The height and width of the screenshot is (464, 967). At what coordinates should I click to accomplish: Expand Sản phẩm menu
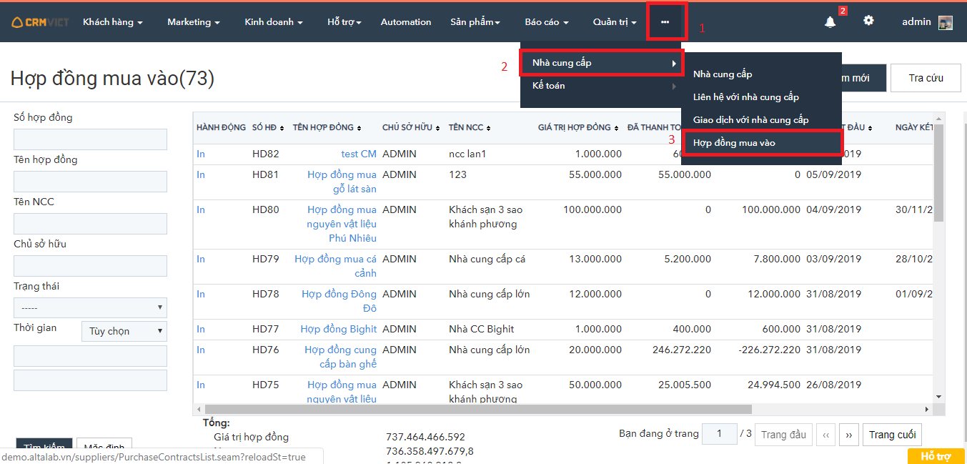click(x=475, y=22)
